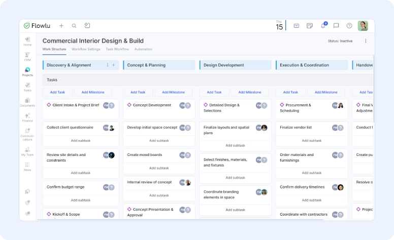
Task: Click the notifications bell icon
Action: tap(323, 25)
